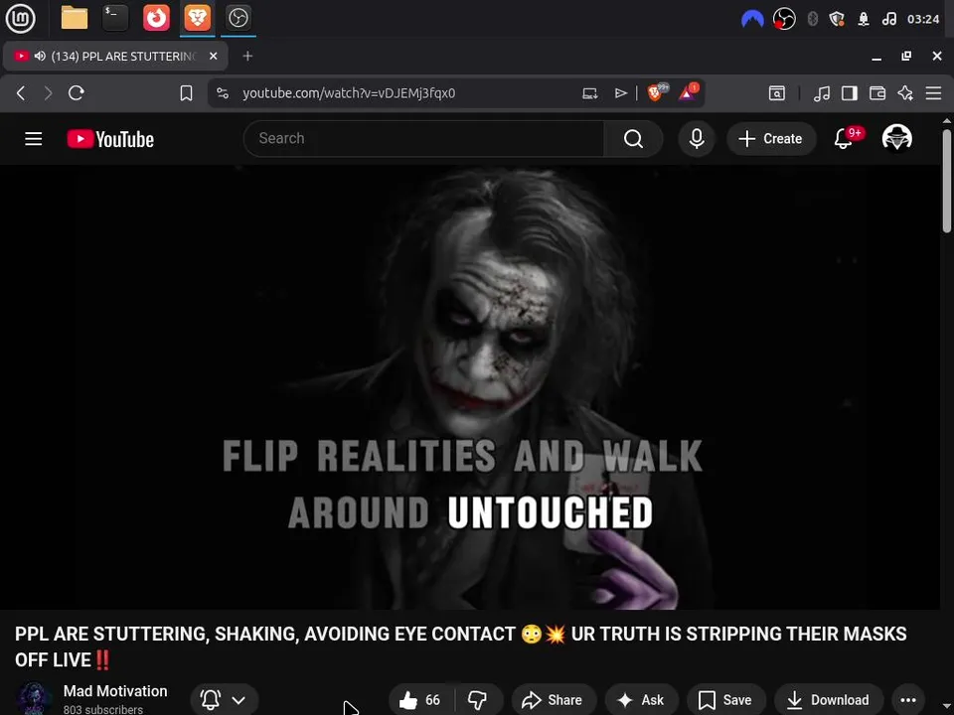The width and height of the screenshot is (954, 715).
Task: Open the YouTube account avatar menu
Action: click(x=896, y=138)
